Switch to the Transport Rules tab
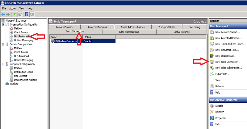 [x=167, y=27]
